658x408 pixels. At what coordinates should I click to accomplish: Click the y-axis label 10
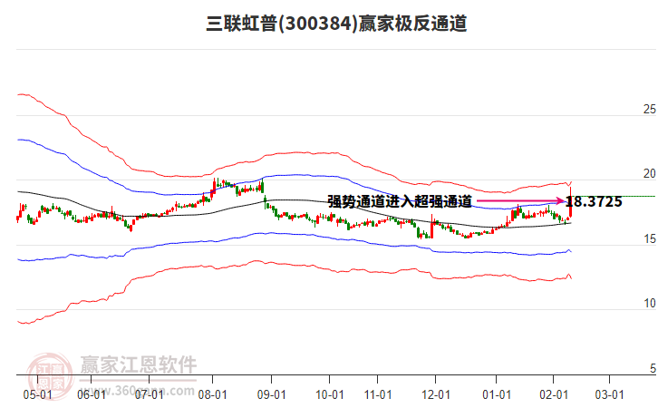click(650, 304)
